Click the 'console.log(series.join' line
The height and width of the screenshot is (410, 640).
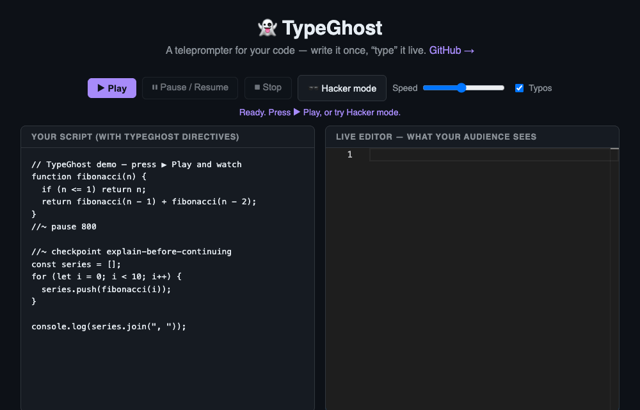coord(109,327)
